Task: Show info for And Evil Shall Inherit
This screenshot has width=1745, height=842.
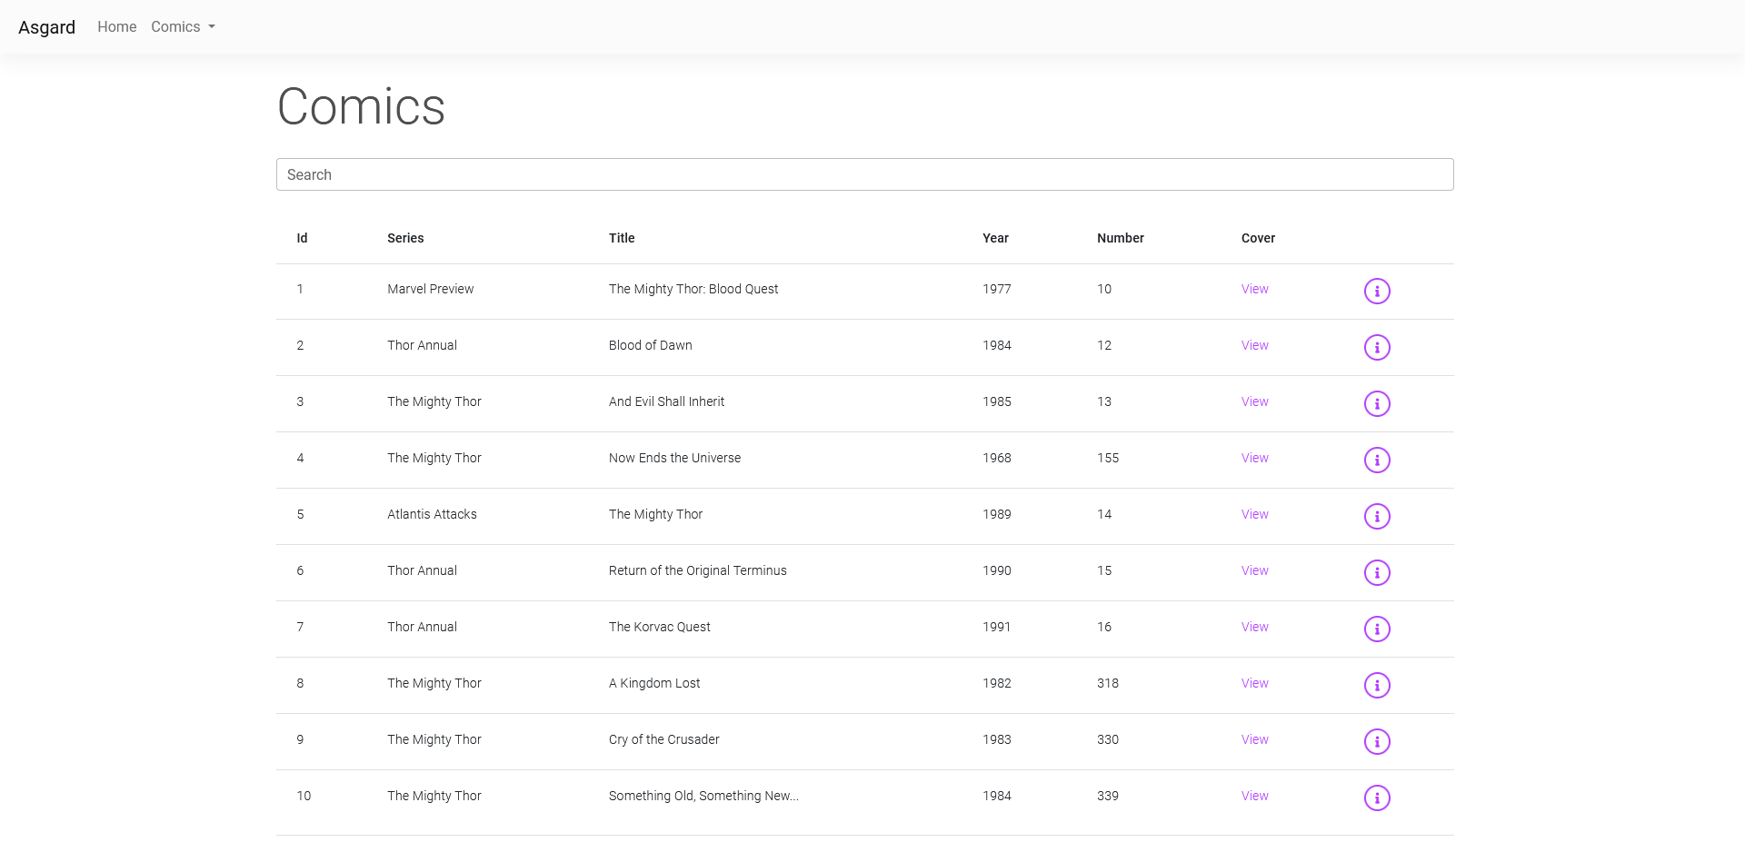Action: click(x=1377, y=403)
